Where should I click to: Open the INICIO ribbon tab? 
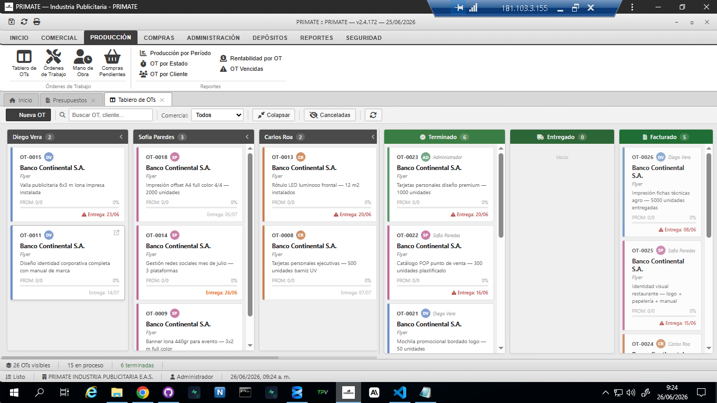tap(19, 38)
